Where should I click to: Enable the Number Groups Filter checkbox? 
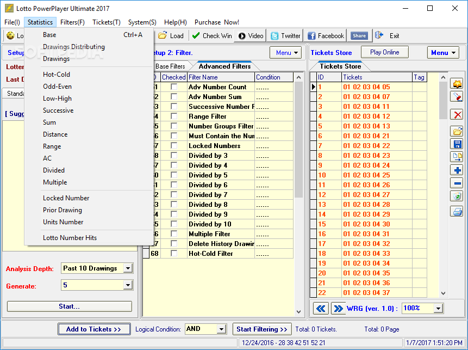coord(174,126)
